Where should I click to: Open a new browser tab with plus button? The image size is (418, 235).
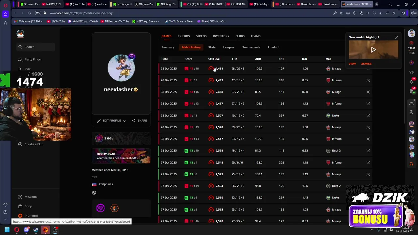coord(377,4)
